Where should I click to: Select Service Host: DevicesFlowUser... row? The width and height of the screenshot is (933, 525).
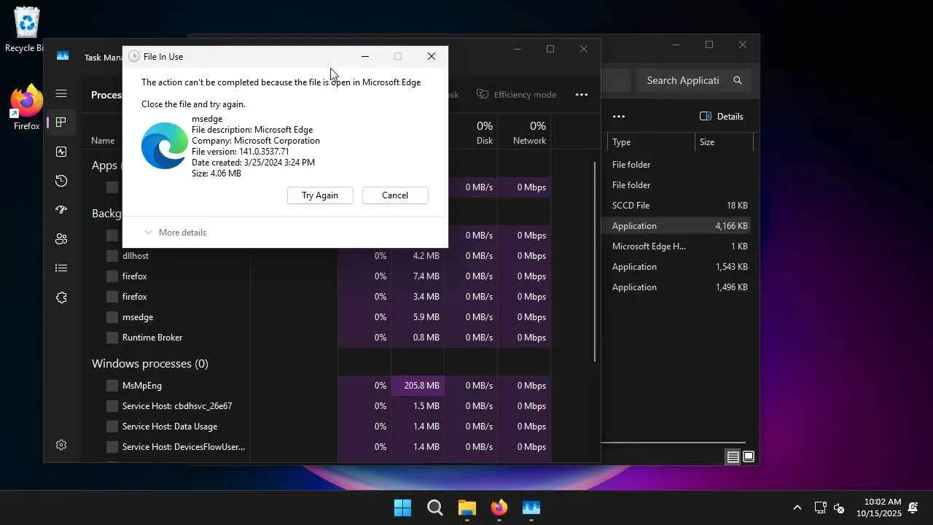(x=321, y=447)
